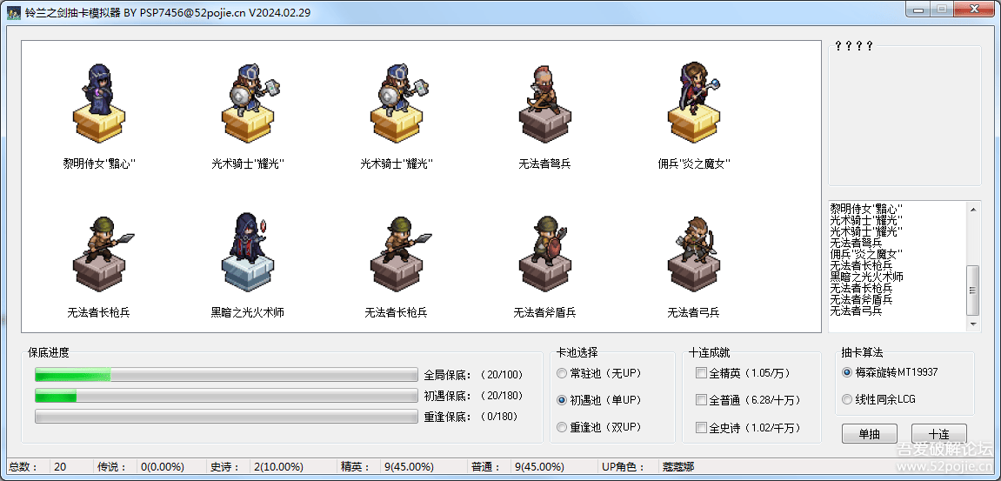Click 佣兵"炎之魔女" caption under its sprite
Screen dimensions: 1001x481
click(x=694, y=164)
